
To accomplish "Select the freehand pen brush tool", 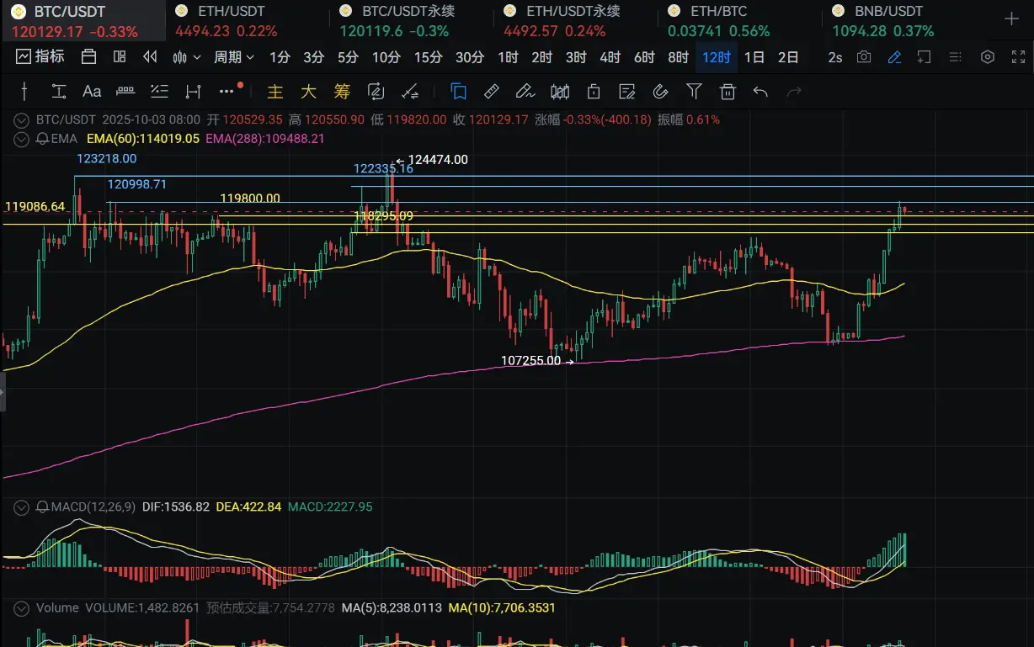I will pyautogui.click(x=525, y=91).
